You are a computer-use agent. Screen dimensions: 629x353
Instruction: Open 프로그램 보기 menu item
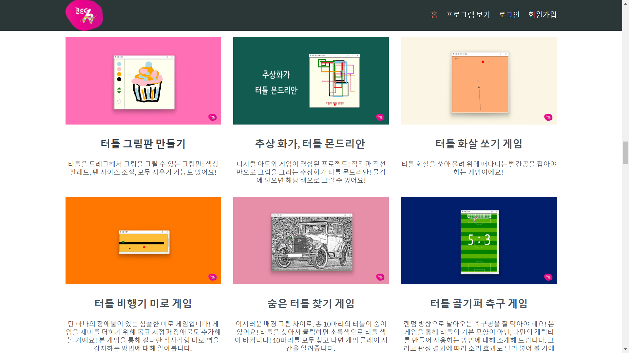coord(468,15)
